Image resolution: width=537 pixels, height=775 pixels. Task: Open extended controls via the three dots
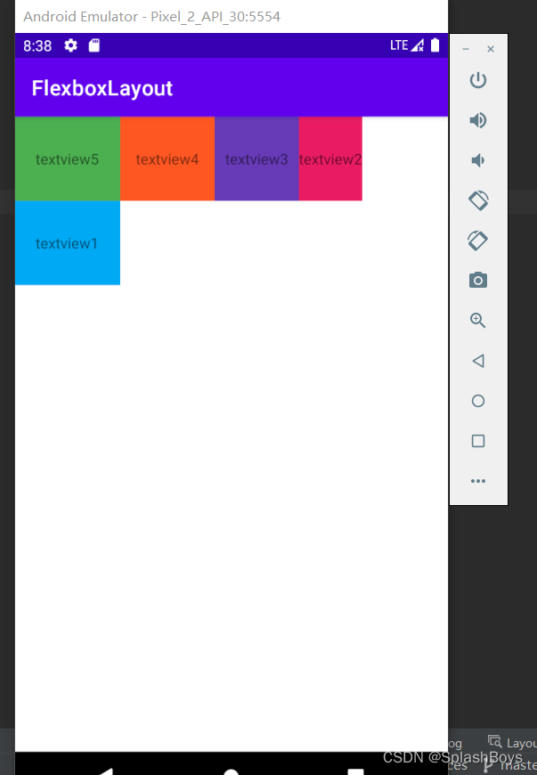coord(477,481)
